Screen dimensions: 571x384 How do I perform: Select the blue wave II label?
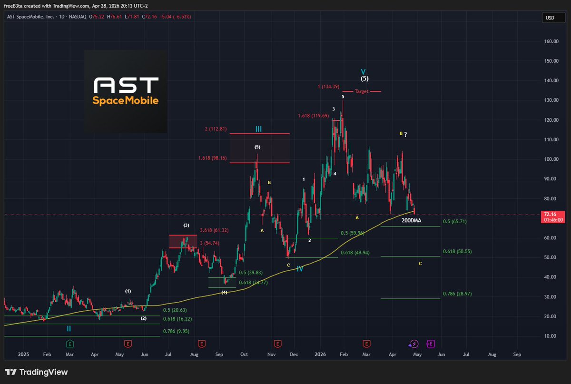[69, 328]
